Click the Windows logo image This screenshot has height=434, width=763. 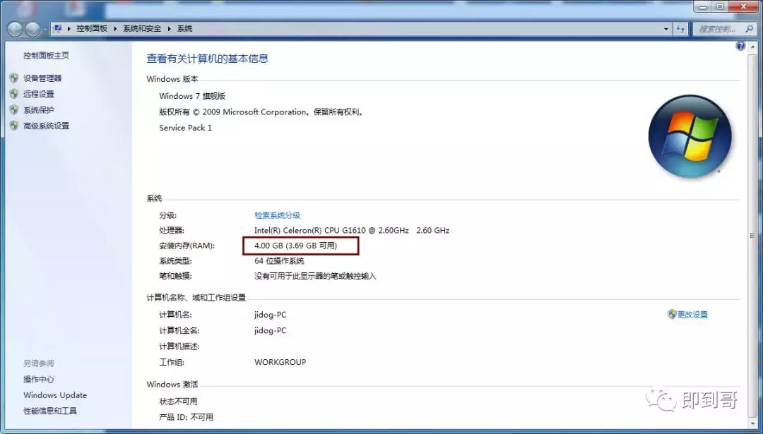[x=690, y=135]
